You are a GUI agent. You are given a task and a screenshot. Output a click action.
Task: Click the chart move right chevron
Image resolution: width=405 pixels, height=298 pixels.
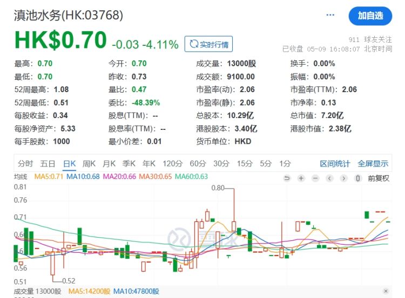pos(343,178)
